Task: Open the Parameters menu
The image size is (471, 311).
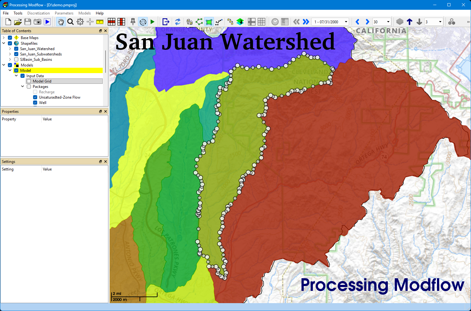Action: click(x=64, y=13)
